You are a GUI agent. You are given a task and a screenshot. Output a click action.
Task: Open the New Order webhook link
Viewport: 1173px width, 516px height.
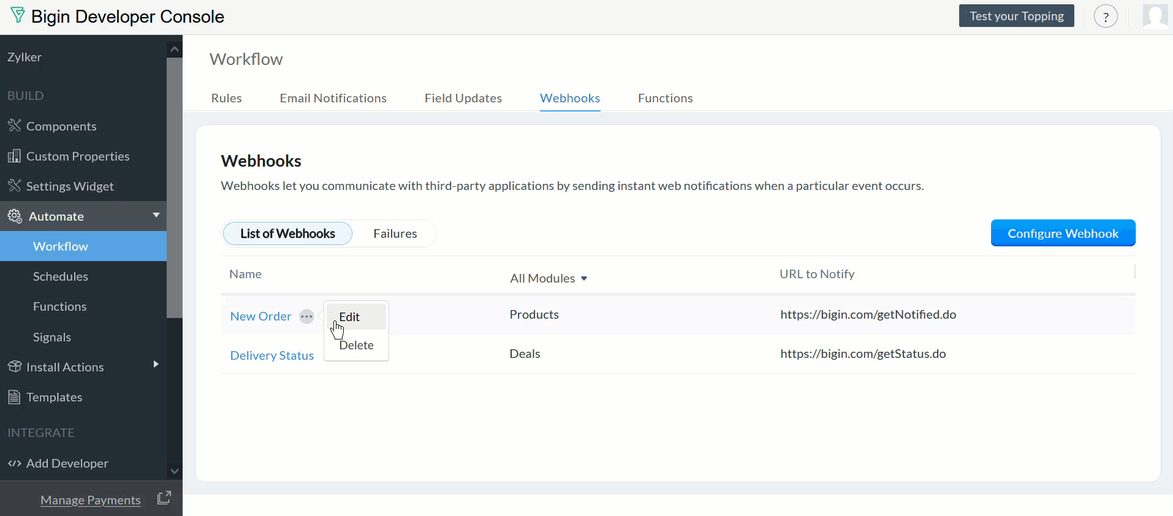pos(260,316)
